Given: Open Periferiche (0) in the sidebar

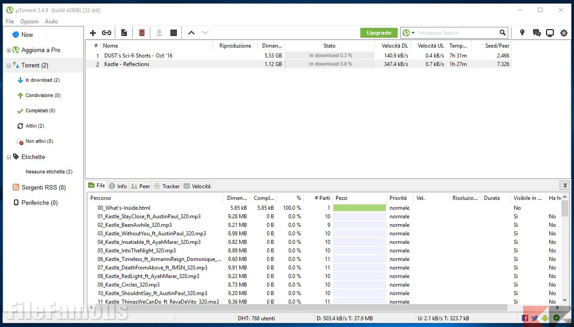Looking at the screenshot, I should point(40,203).
